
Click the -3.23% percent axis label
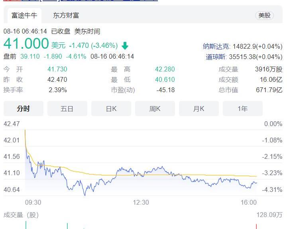272,173
